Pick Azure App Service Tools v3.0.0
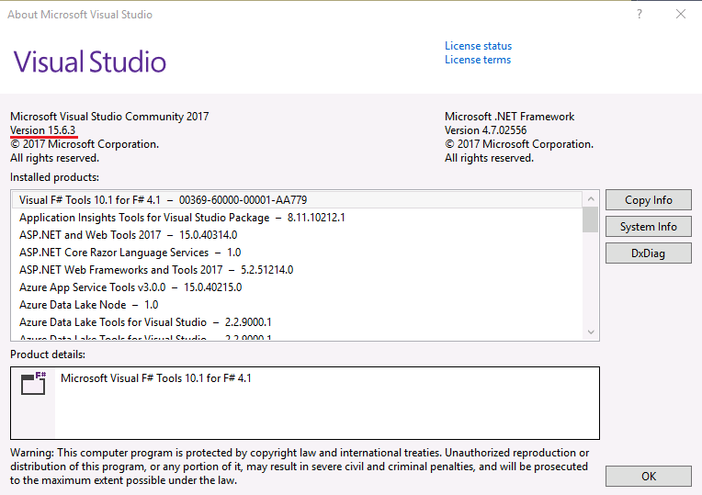Viewport: 702px width, 495px height. tap(130, 287)
